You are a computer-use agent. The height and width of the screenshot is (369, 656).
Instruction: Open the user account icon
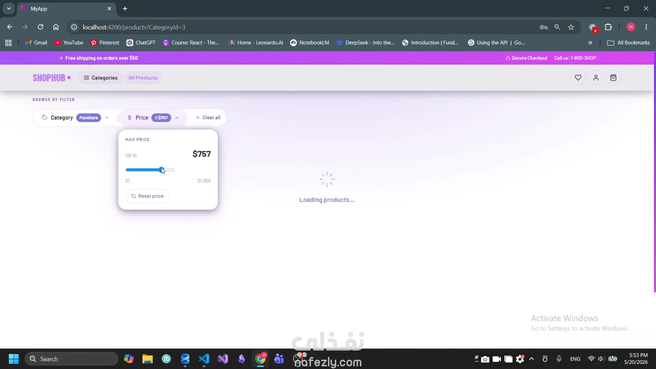coord(596,78)
